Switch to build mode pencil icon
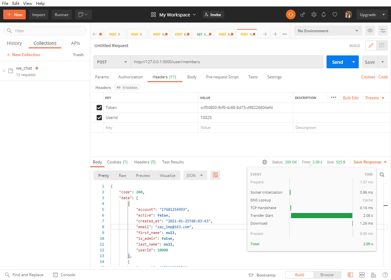This screenshot has height=280, width=391. point(371,46)
